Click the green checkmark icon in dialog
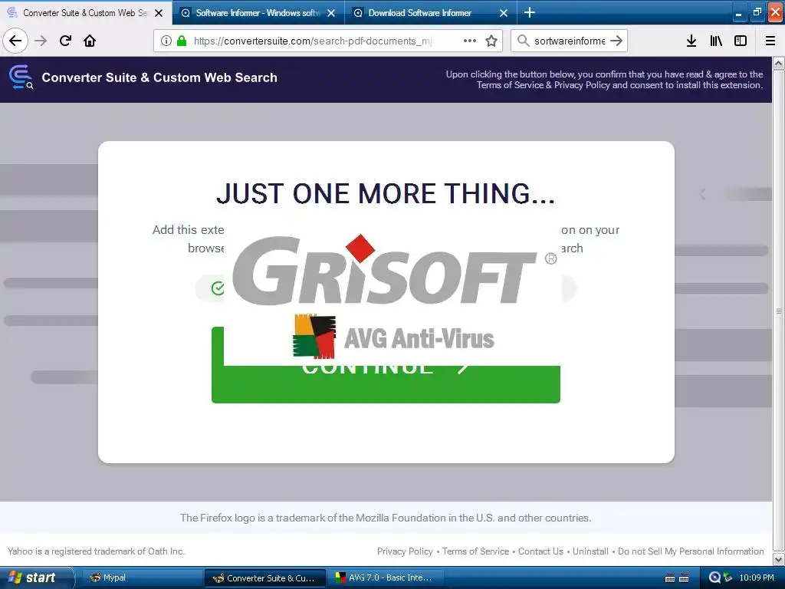785x589 pixels. (218, 288)
